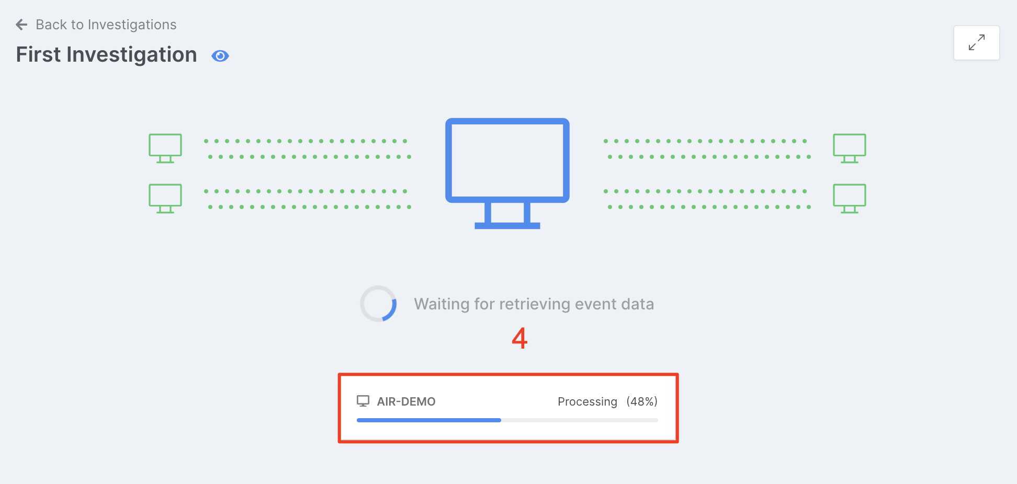Click the AIR-DEMO blue progress bar
The width and height of the screenshot is (1017, 484).
429,420
